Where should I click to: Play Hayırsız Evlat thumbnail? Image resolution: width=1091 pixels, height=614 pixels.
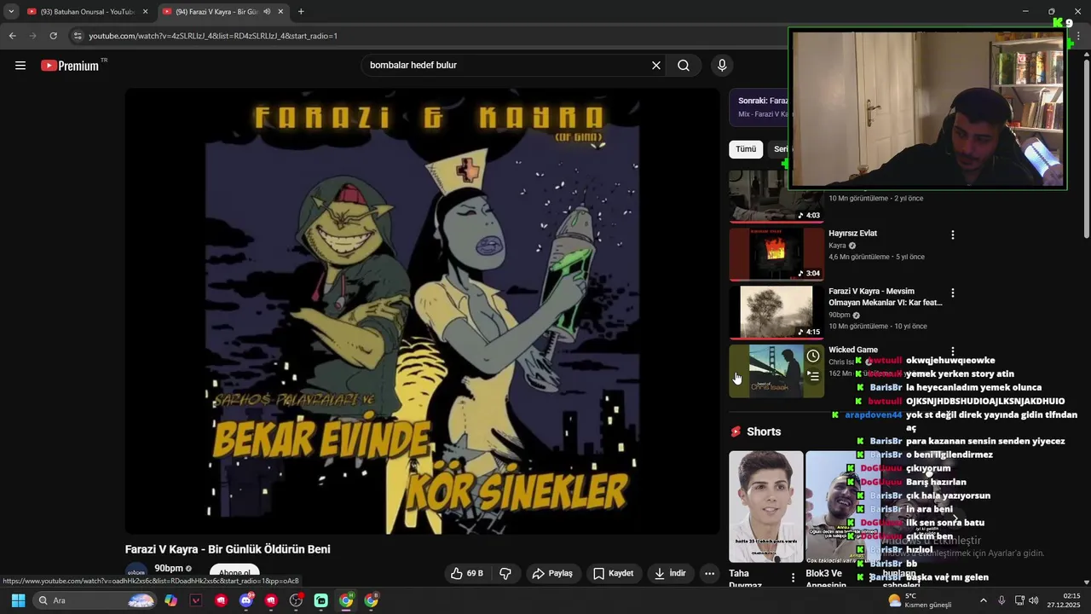click(x=776, y=253)
